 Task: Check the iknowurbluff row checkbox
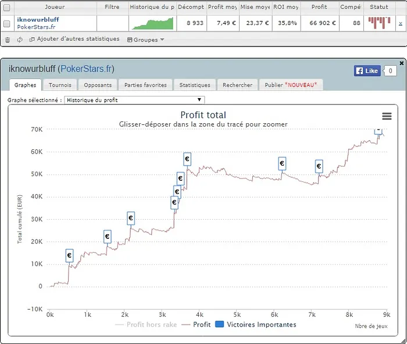(7, 24)
